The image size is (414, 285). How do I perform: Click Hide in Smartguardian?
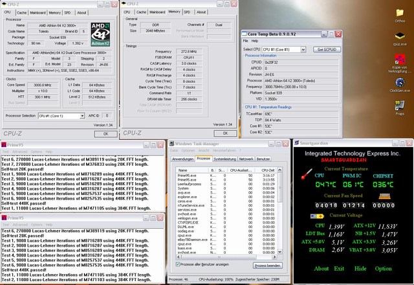tap(360, 269)
